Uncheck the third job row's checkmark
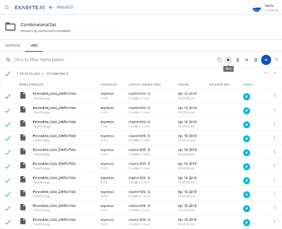This screenshot has width=282, height=229. pyautogui.click(x=8, y=124)
